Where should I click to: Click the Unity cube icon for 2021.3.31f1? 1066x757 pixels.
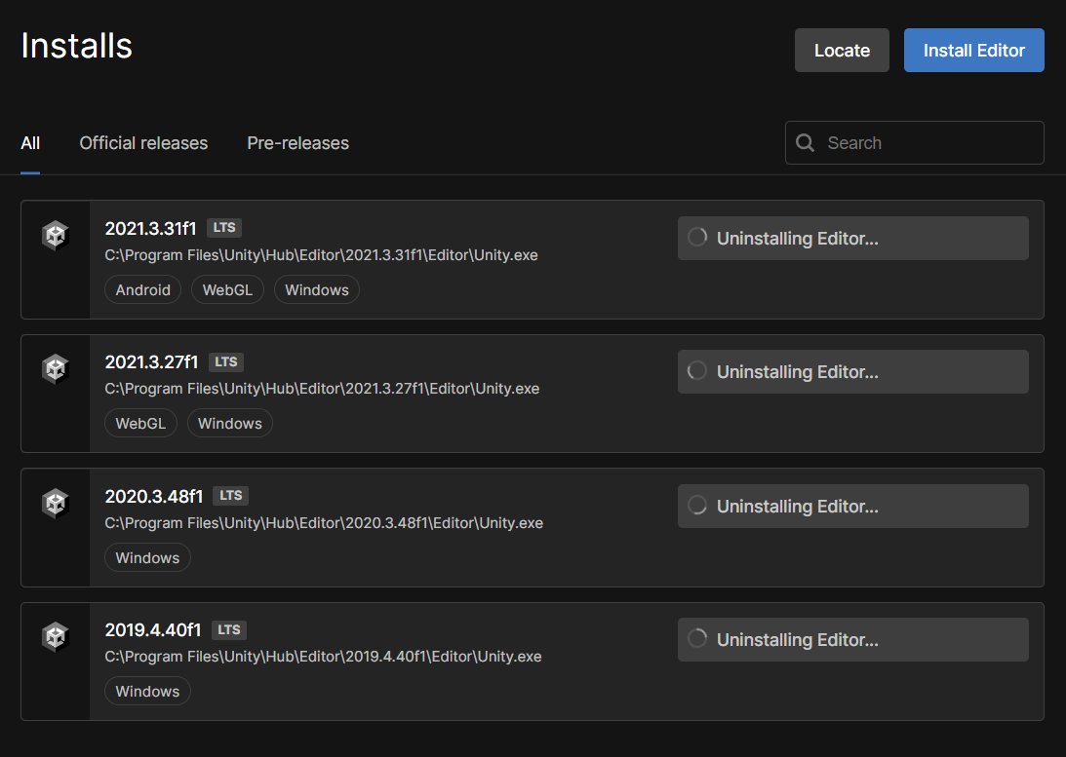tap(55, 236)
